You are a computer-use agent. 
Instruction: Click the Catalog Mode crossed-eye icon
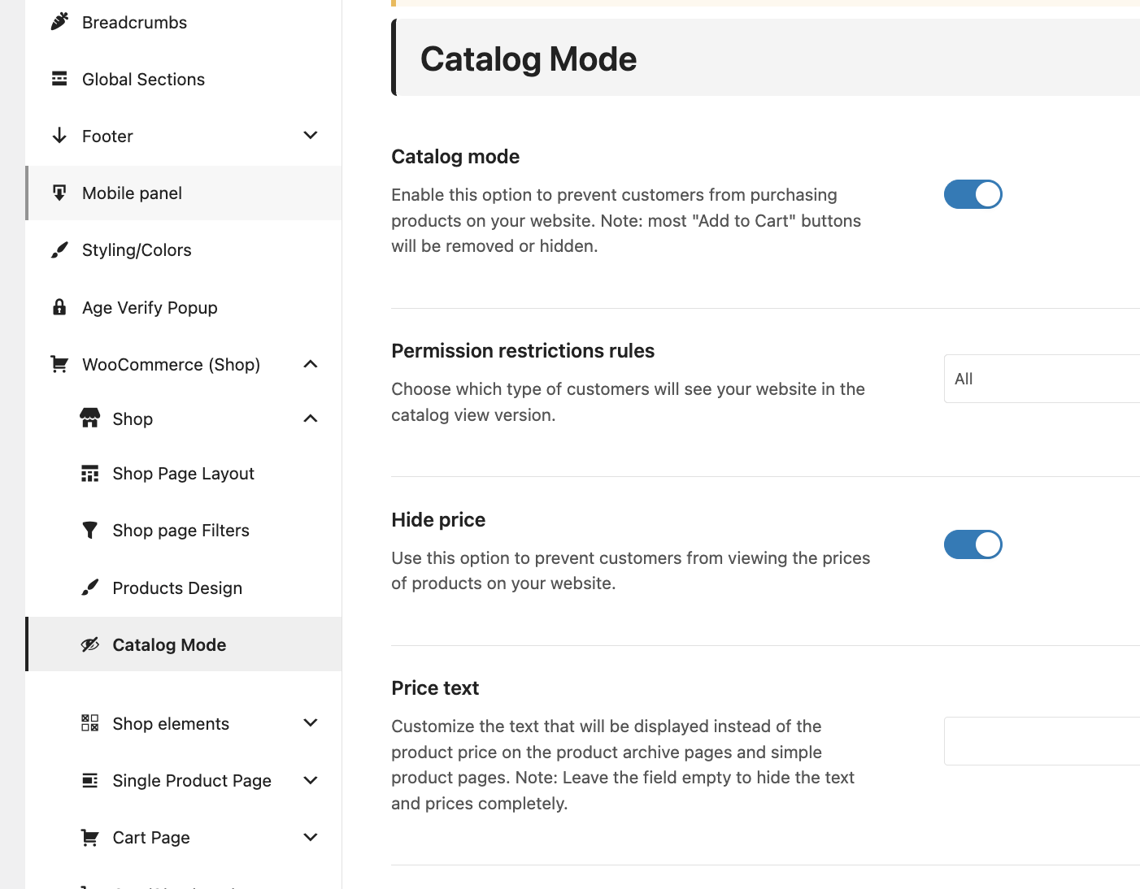click(x=90, y=644)
